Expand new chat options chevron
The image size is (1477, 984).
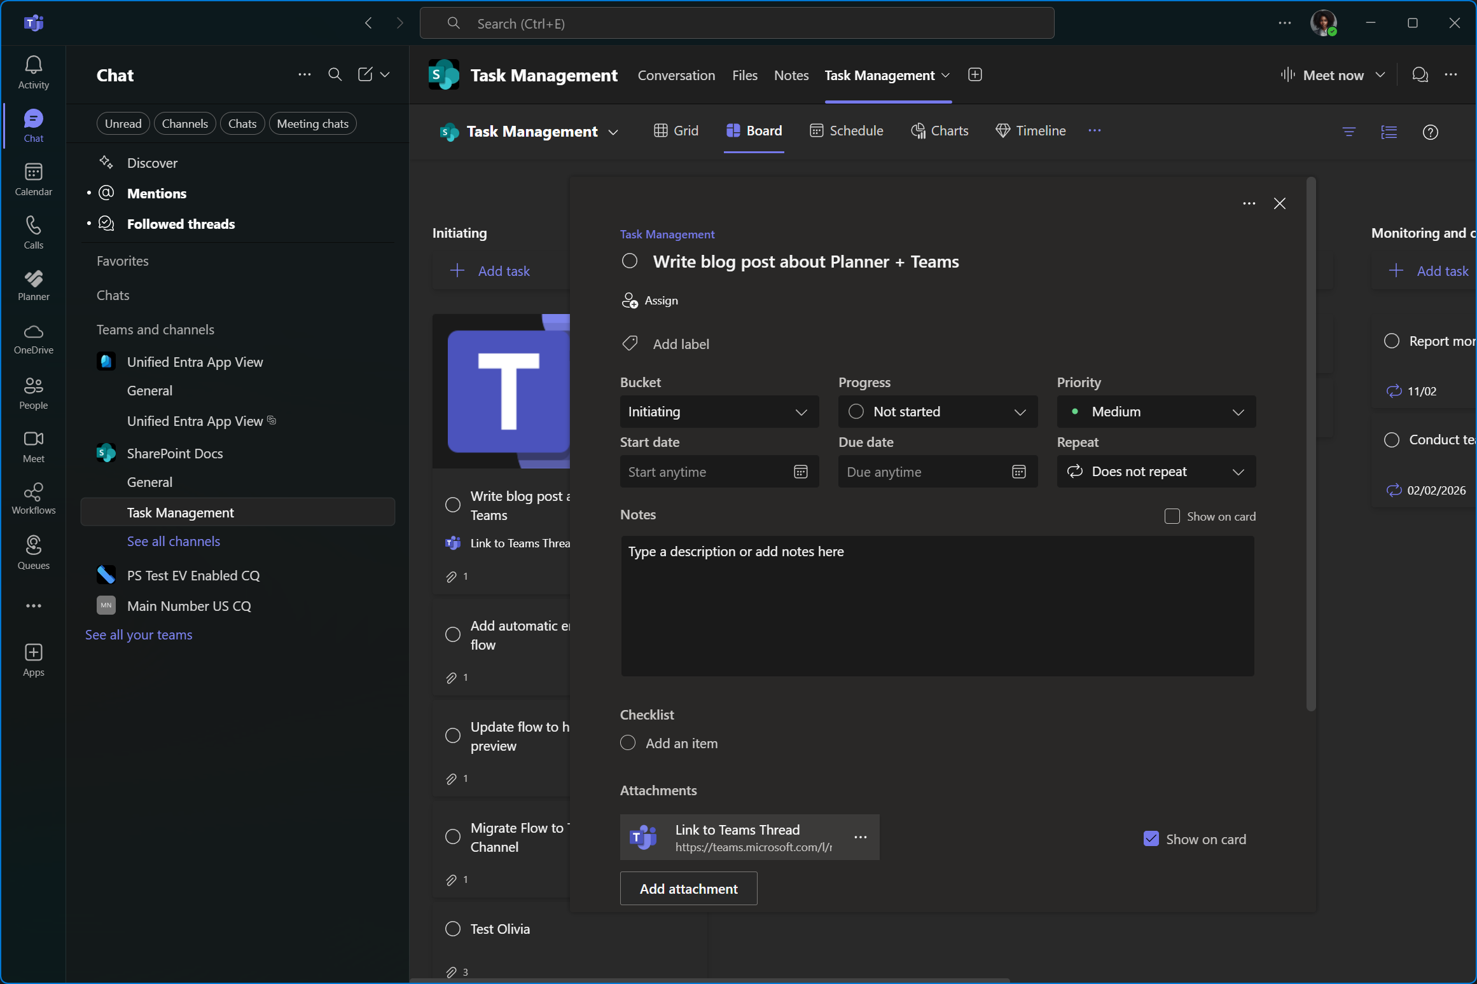(x=385, y=74)
